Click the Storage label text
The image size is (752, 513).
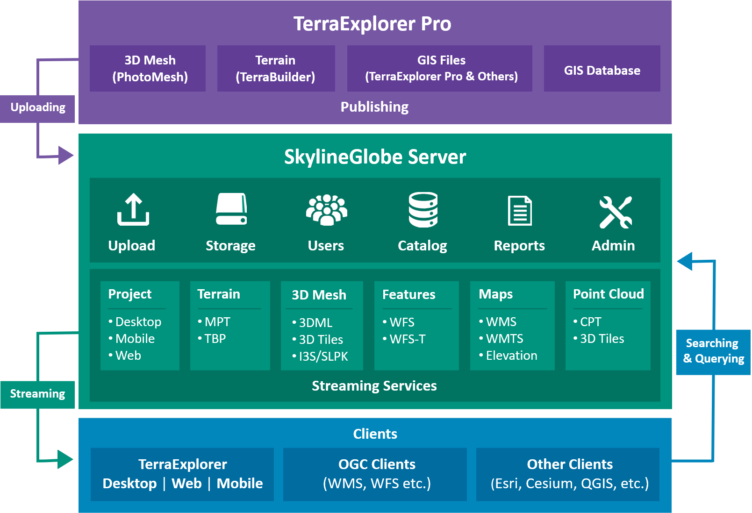click(231, 246)
